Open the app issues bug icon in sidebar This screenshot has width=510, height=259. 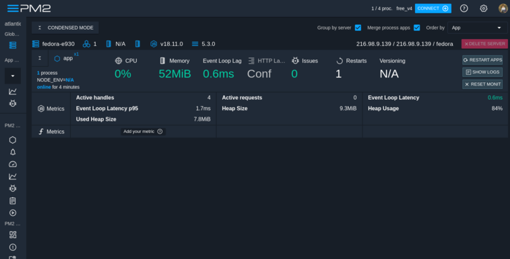(13, 104)
